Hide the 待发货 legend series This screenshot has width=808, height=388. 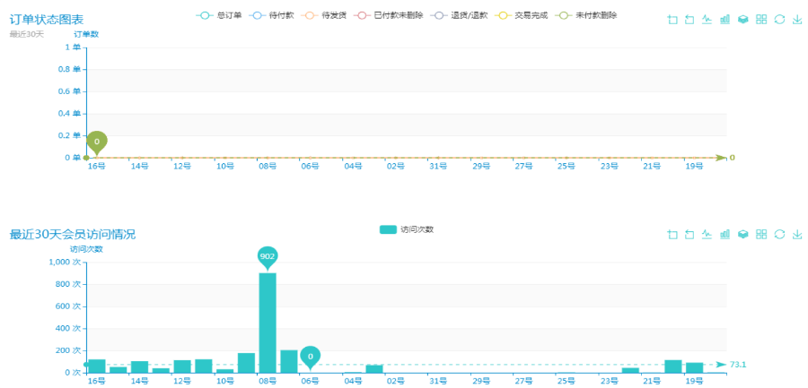pyautogui.click(x=323, y=15)
